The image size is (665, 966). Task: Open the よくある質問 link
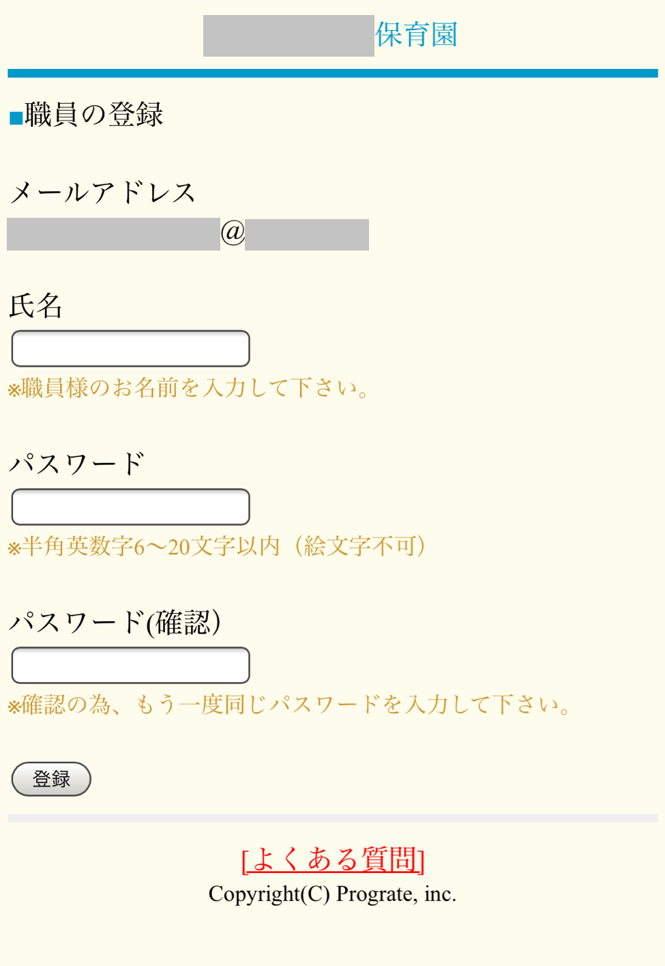click(333, 860)
